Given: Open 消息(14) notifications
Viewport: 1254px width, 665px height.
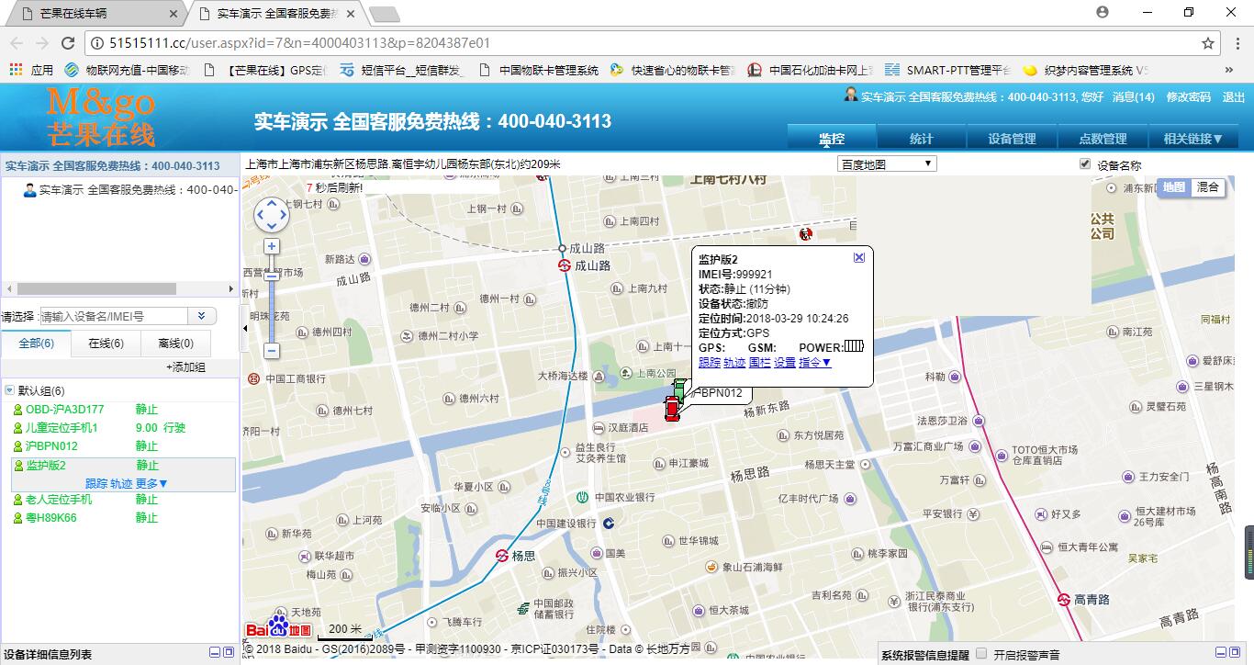Looking at the screenshot, I should click(1133, 96).
